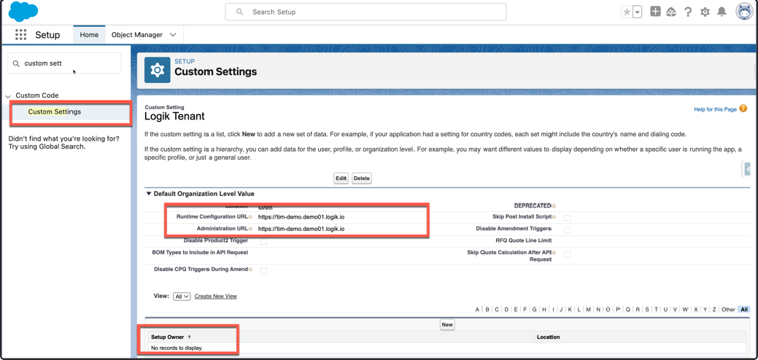Click the Create New View link
The height and width of the screenshot is (360, 758).
coord(216,297)
